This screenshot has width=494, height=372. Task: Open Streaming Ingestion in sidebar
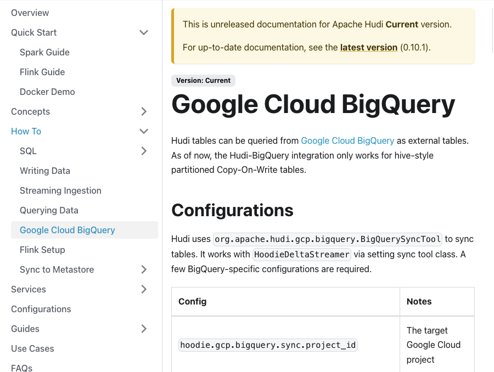coord(60,190)
